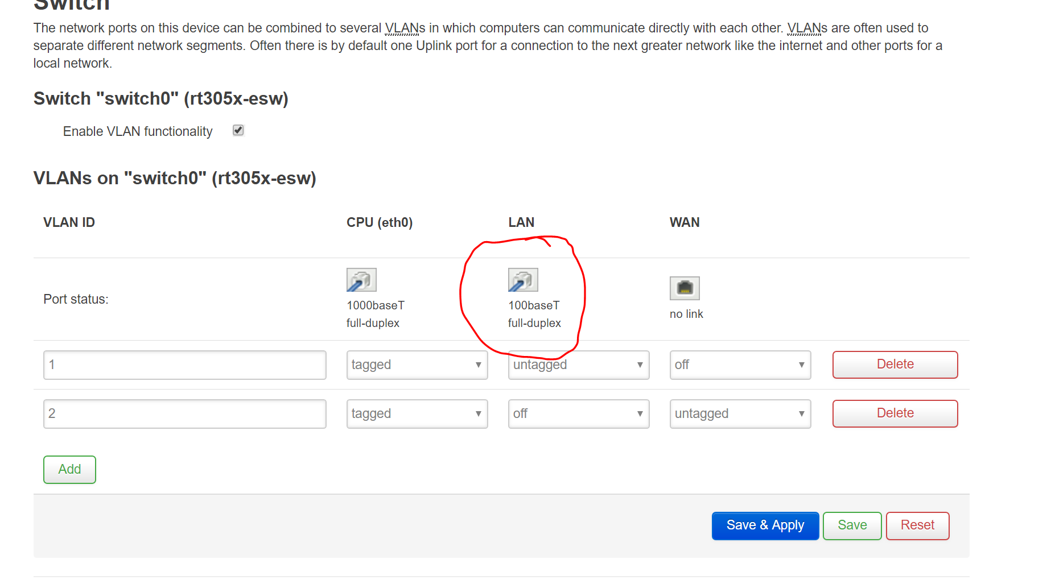Image resolution: width=1051 pixels, height=588 pixels.
Task: Open VLAN 1 CPU tagged dropdown
Action: [417, 365]
